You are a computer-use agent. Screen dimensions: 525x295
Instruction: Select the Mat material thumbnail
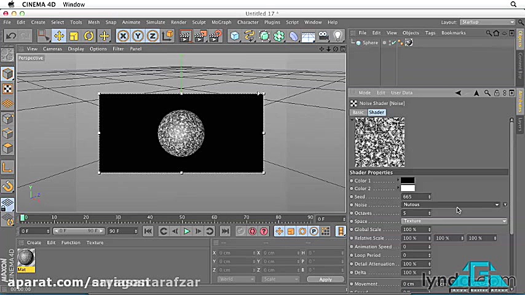26,258
